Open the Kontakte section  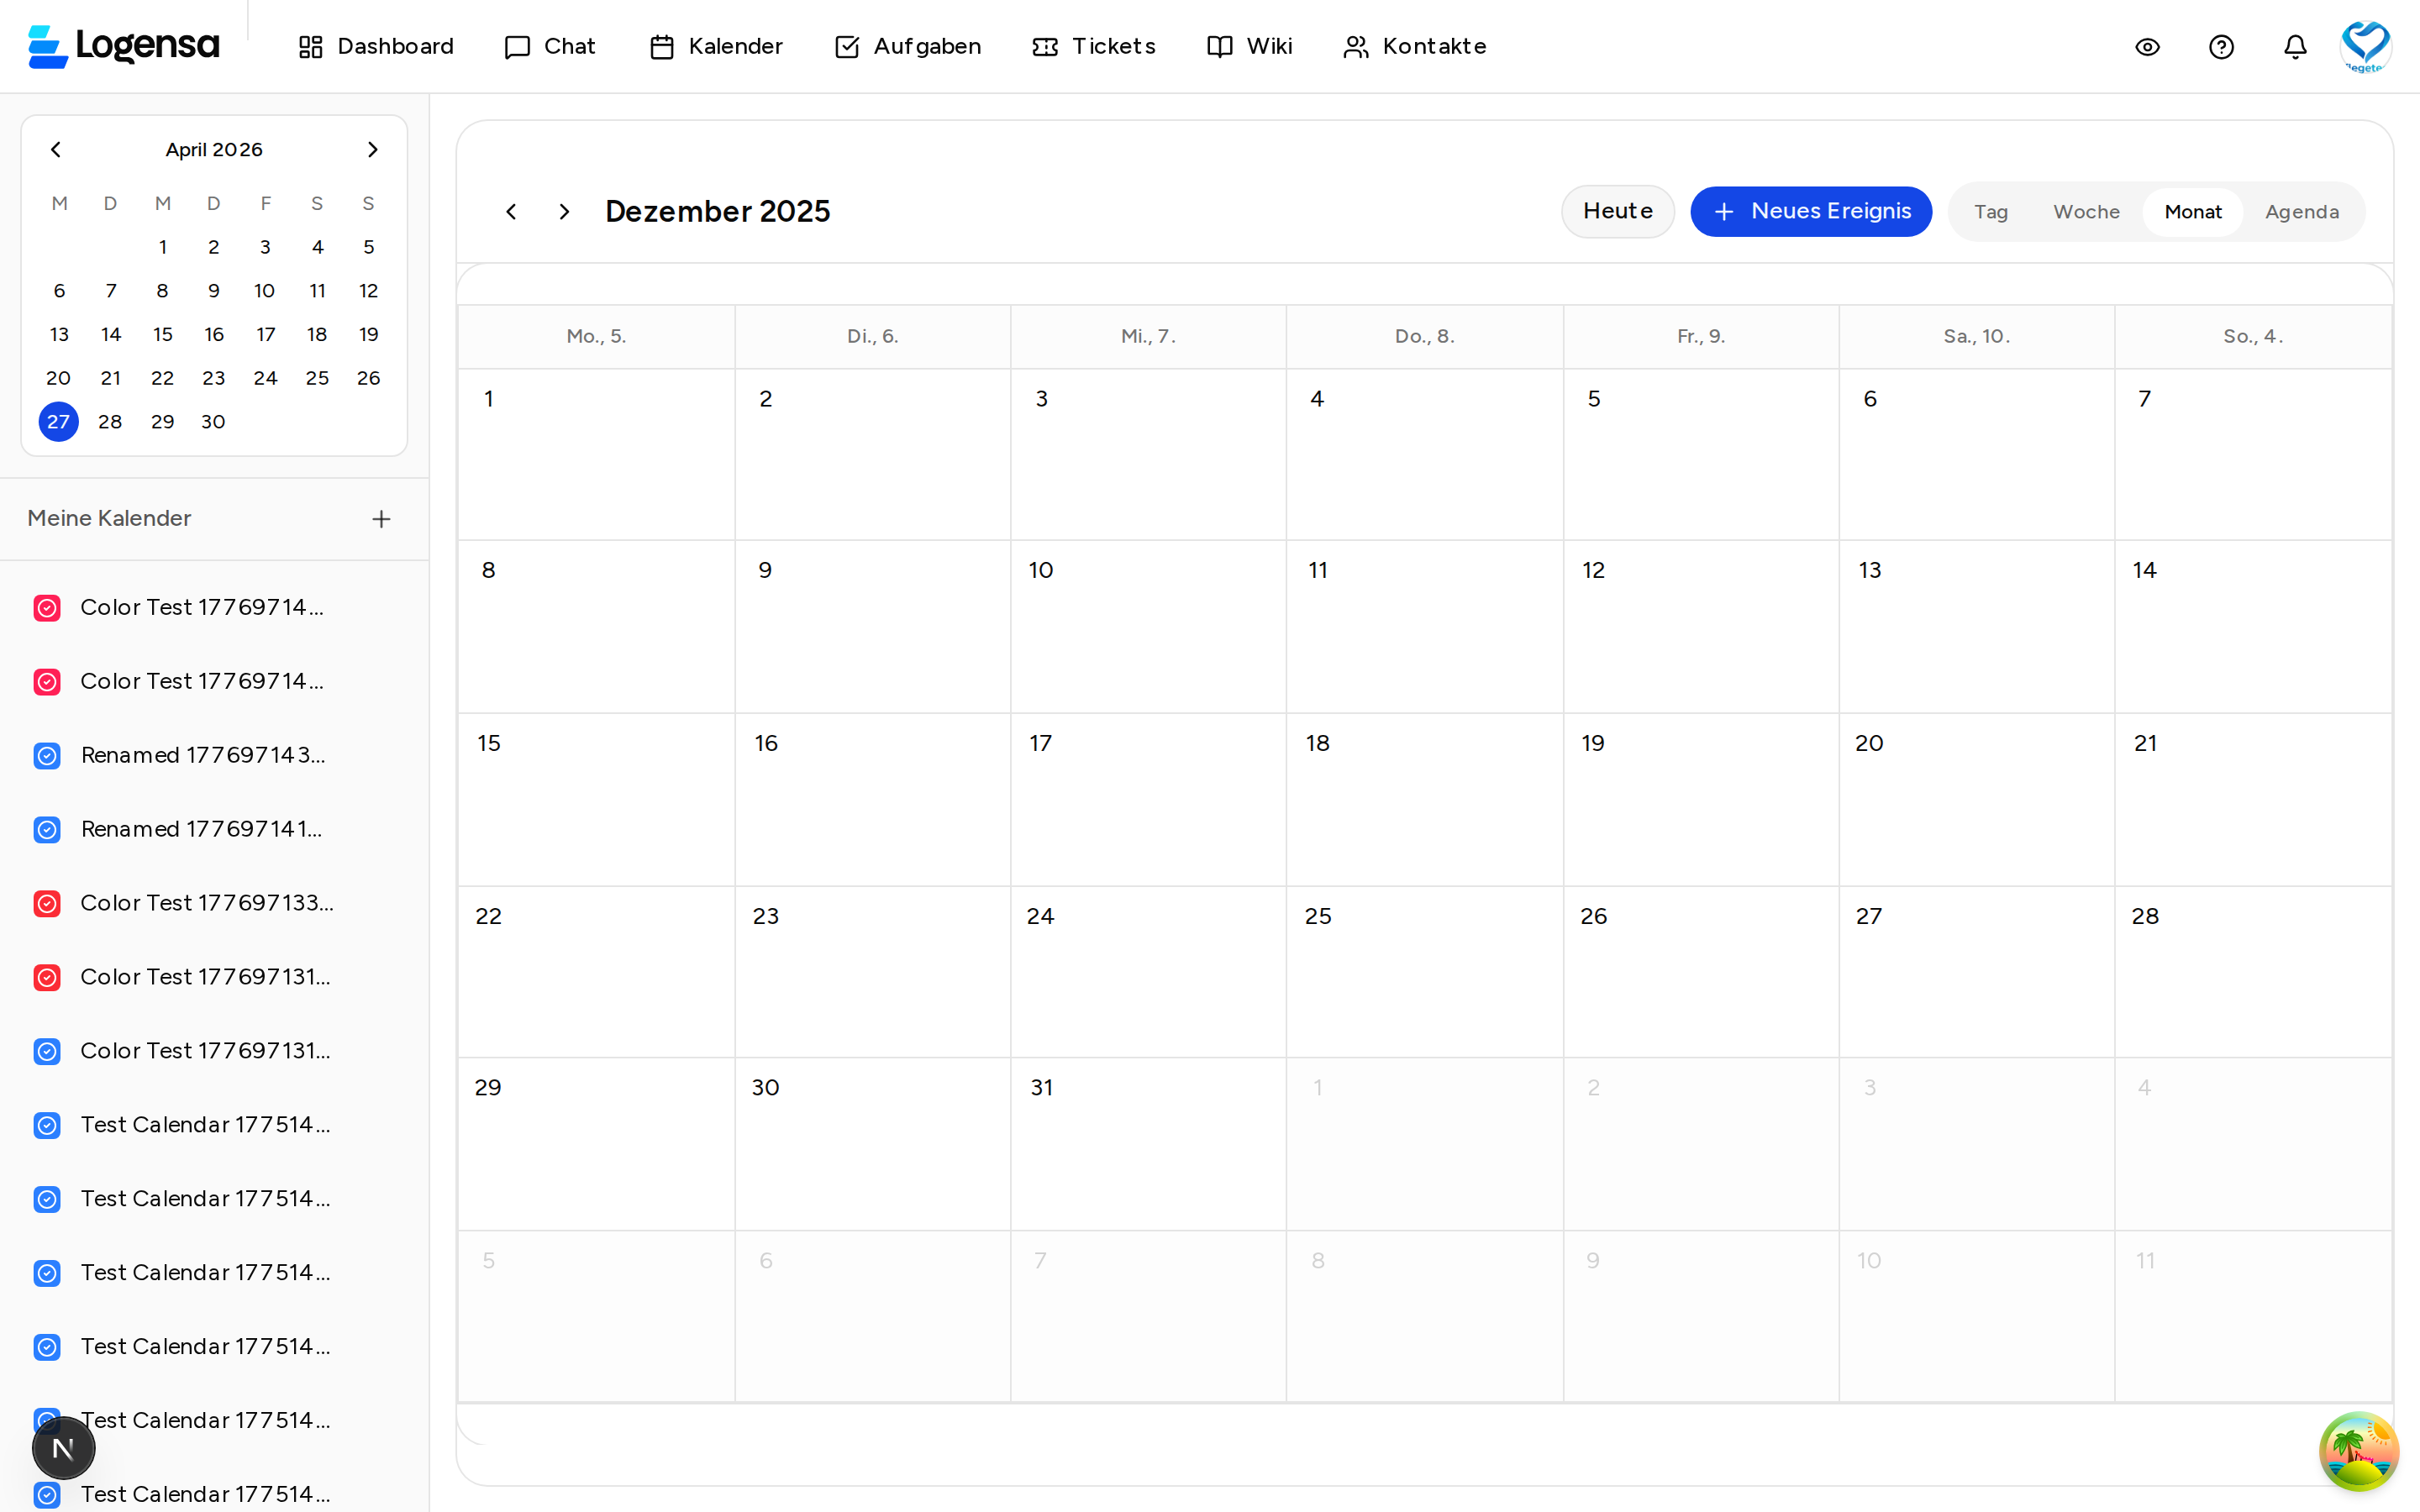pos(1413,46)
